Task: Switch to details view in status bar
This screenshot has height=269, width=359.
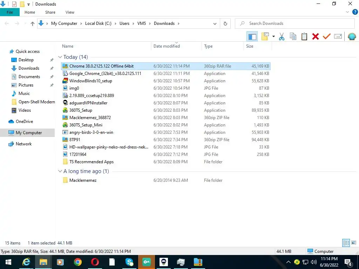Action: (x=346, y=243)
